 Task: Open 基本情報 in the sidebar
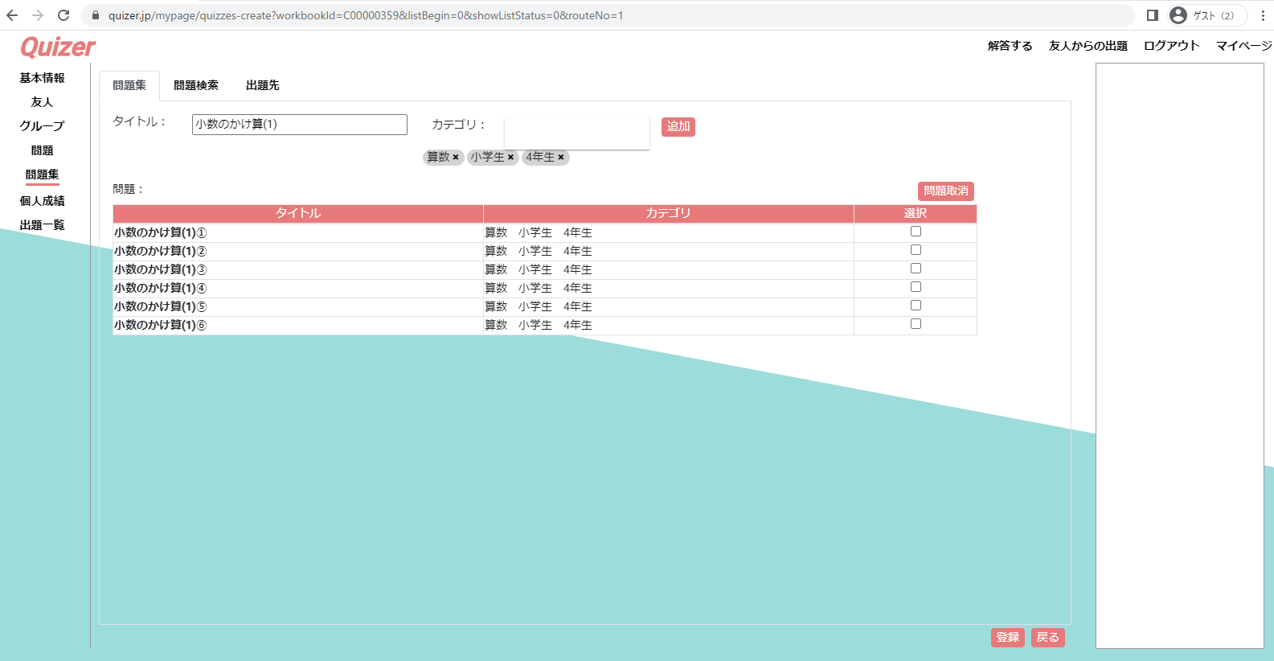43,78
